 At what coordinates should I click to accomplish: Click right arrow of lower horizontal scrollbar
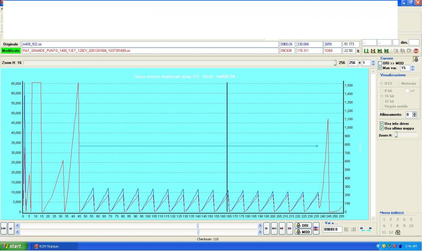pos(260,232)
